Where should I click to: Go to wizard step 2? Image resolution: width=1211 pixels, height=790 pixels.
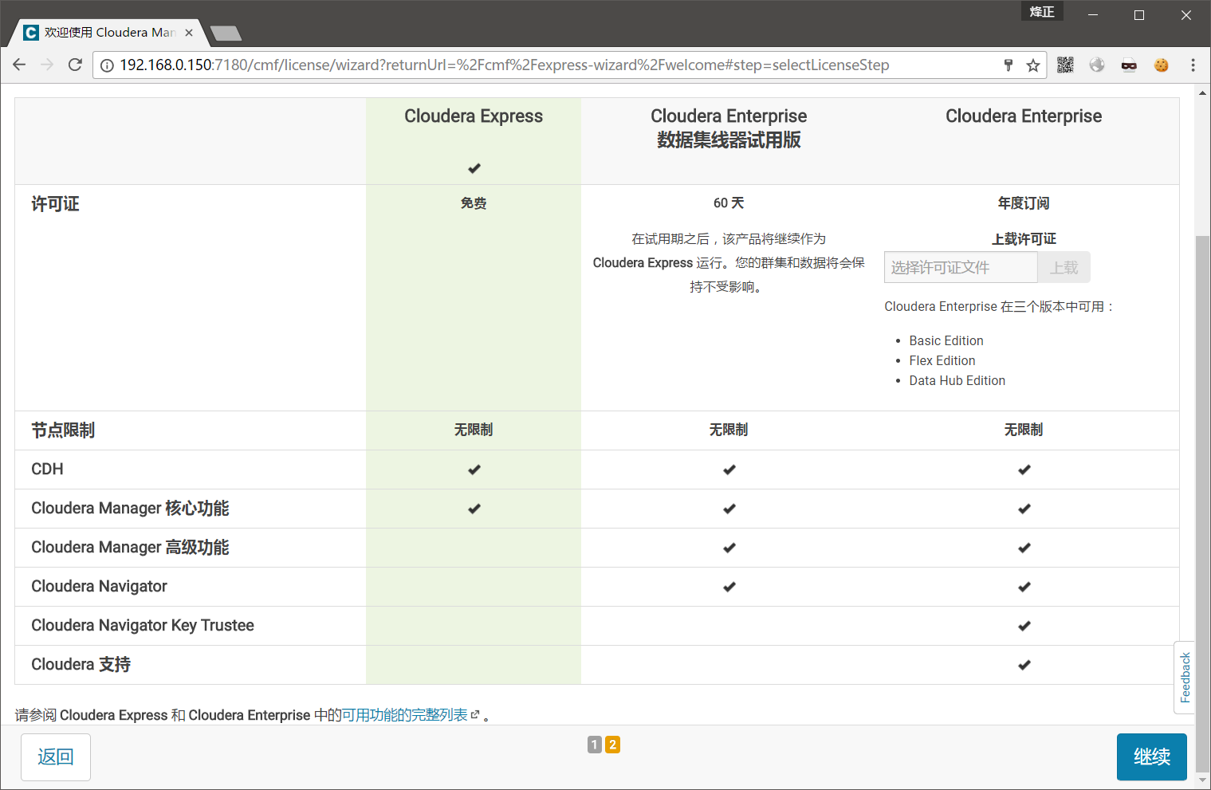pyautogui.click(x=612, y=745)
